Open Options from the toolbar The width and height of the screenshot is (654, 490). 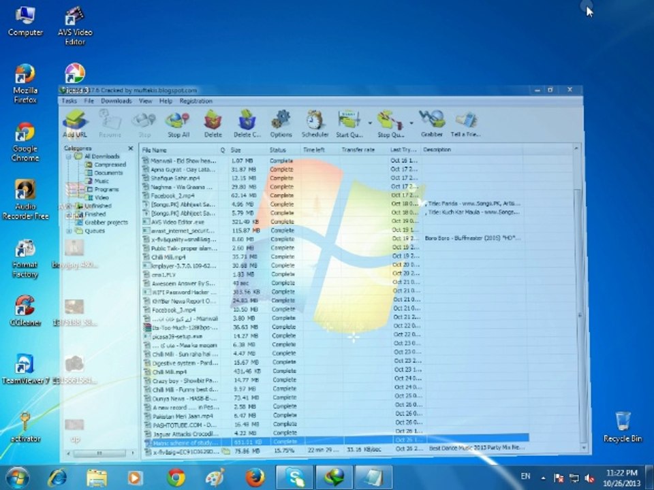click(x=281, y=124)
